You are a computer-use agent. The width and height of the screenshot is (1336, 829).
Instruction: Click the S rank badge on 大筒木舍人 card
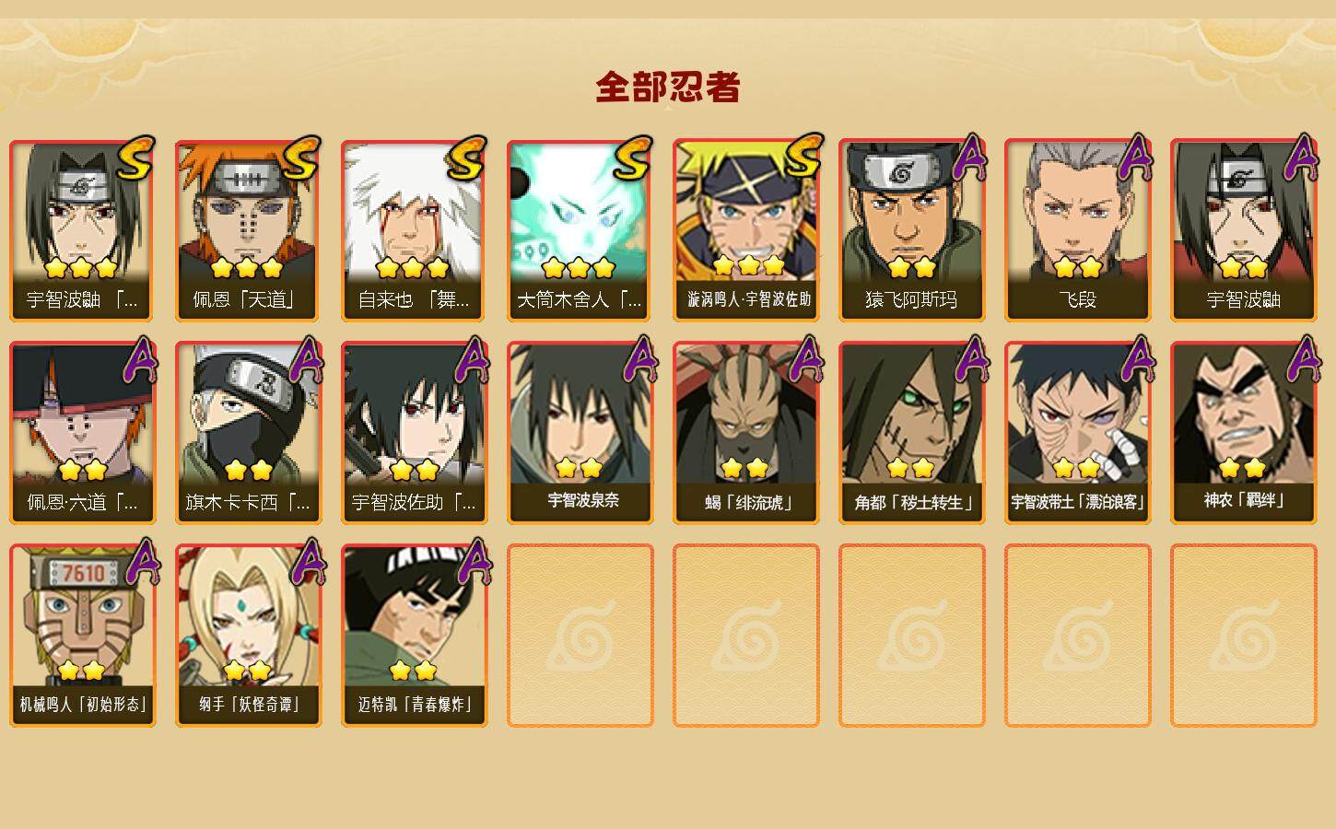[x=632, y=158]
